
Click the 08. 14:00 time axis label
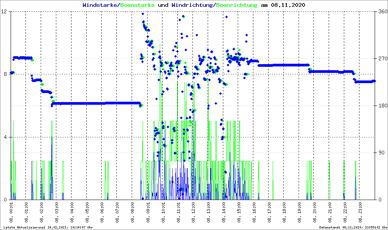(223, 213)
